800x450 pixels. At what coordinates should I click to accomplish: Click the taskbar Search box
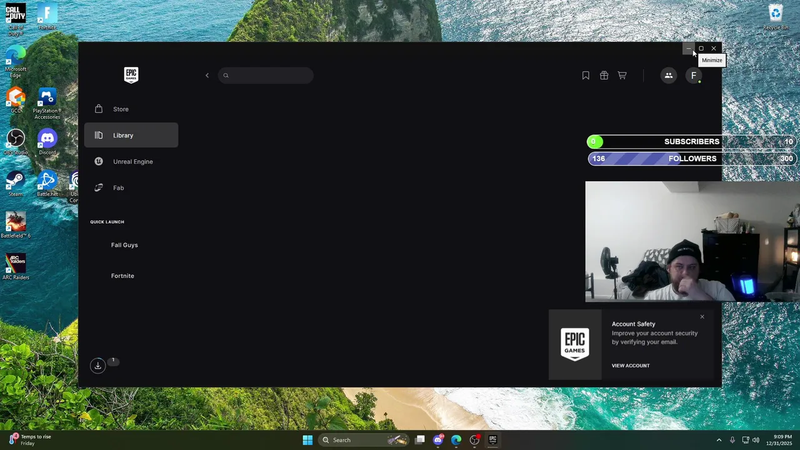point(364,440)
